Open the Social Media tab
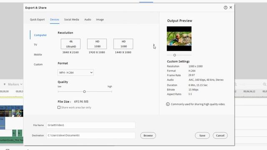 pos(71,20)
